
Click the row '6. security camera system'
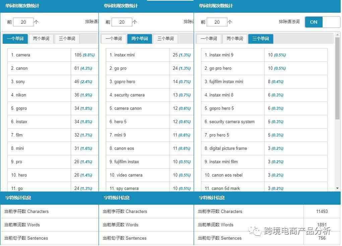pos(264,122)
